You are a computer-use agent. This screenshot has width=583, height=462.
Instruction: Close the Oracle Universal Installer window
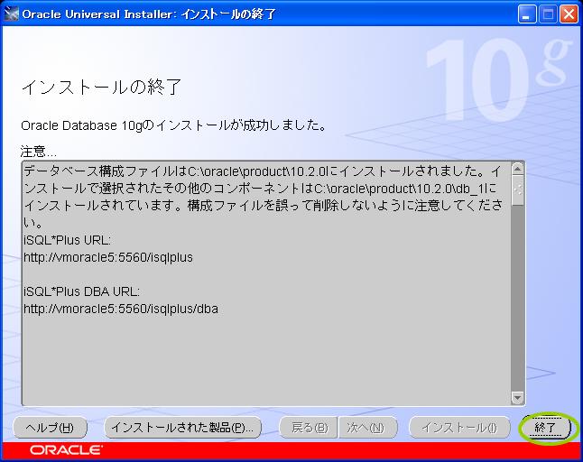(569, 14)
